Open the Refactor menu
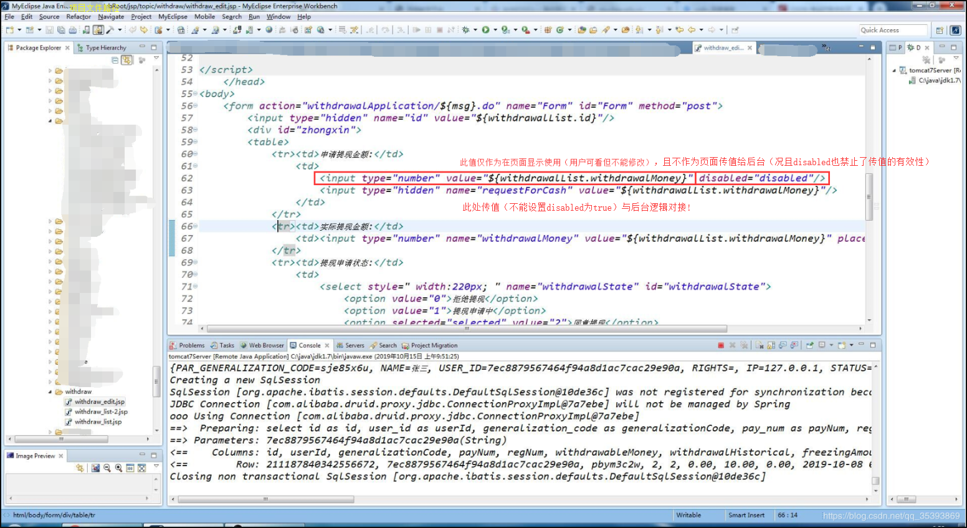Viewport: 967px width, 528px height. point(79,17)
